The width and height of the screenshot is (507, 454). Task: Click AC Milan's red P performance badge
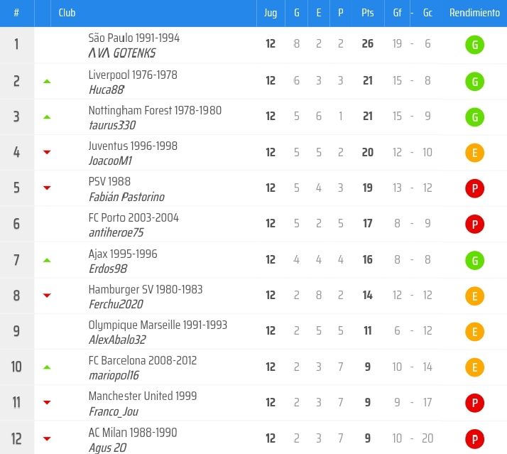click(x=474, y=438)
